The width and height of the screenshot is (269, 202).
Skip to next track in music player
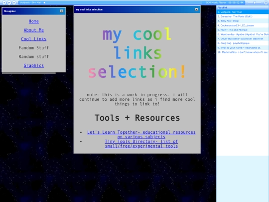(14, 2)
